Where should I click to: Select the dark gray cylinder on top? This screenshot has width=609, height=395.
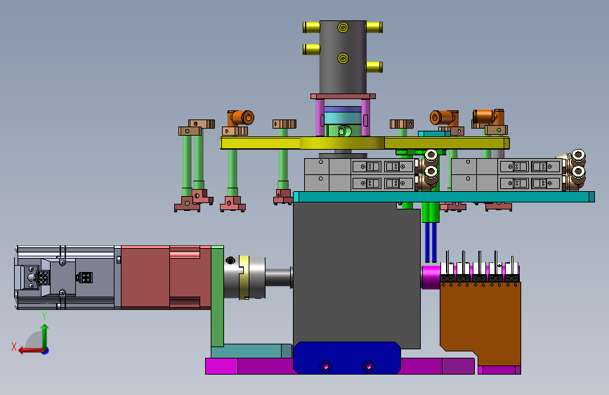point(343,57)
